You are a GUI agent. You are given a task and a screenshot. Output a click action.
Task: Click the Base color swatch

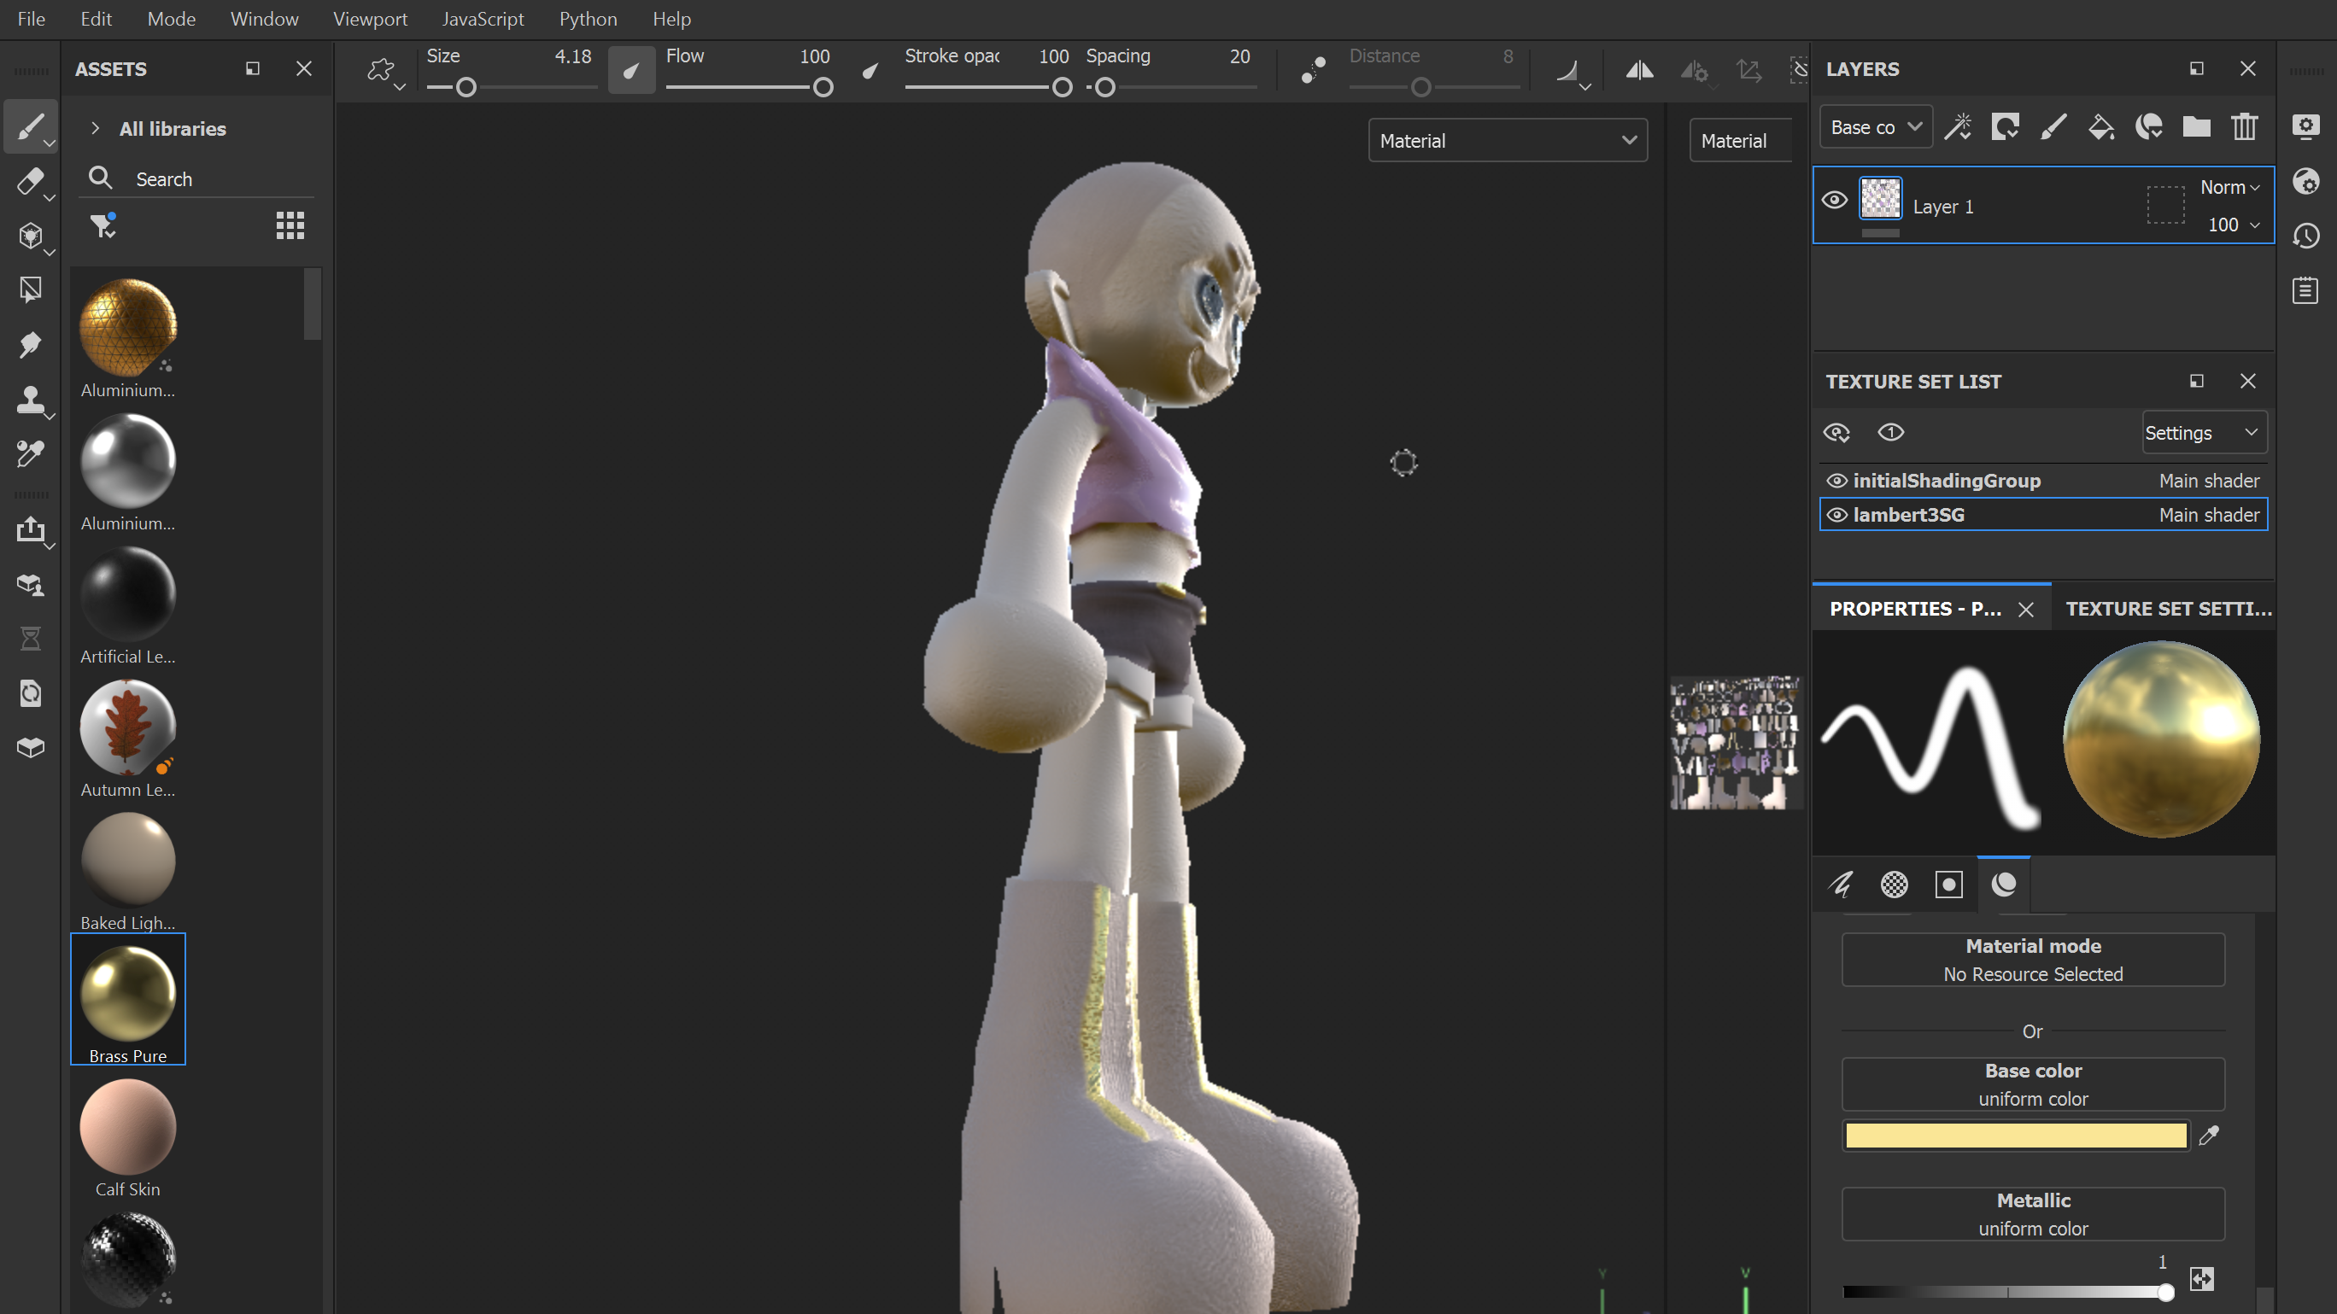coord(2015,1136)
